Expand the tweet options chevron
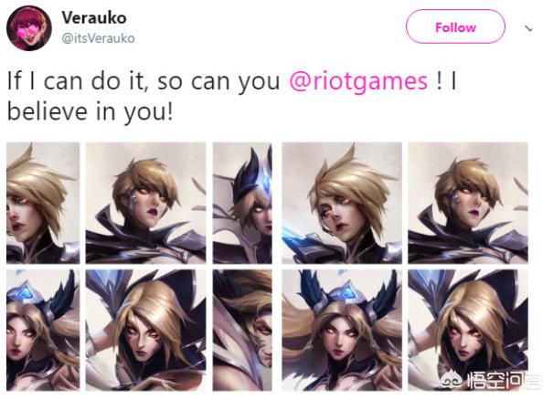 point(528,28)
